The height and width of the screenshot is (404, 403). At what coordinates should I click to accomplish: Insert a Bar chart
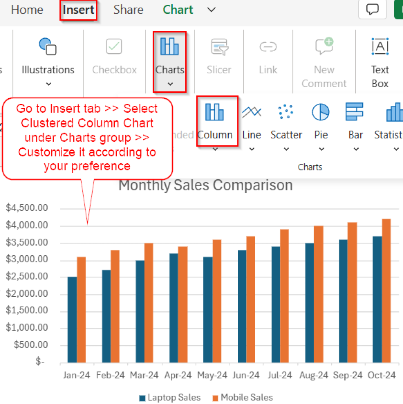(x=354, y=118)
